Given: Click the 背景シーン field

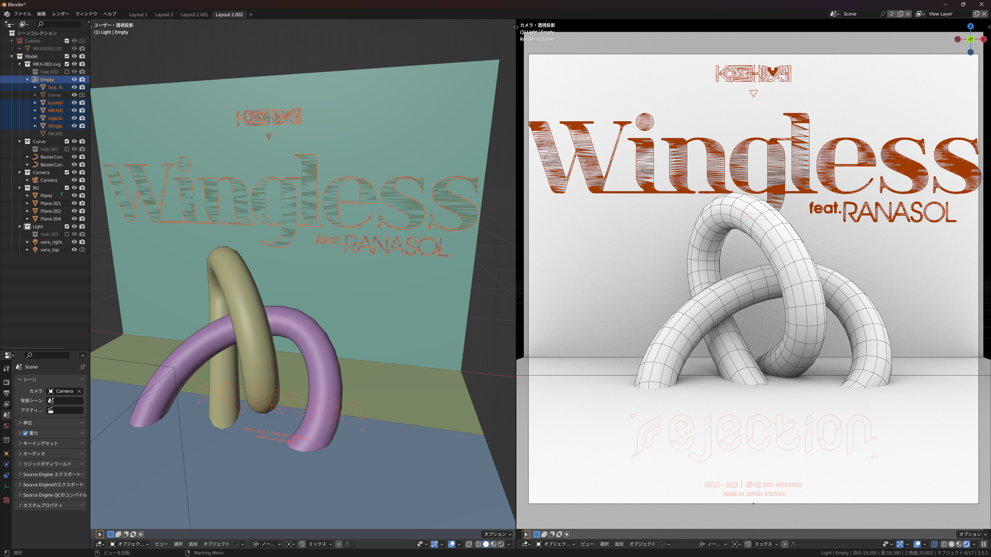Looking at the screenshot, I should click(65, 400).
